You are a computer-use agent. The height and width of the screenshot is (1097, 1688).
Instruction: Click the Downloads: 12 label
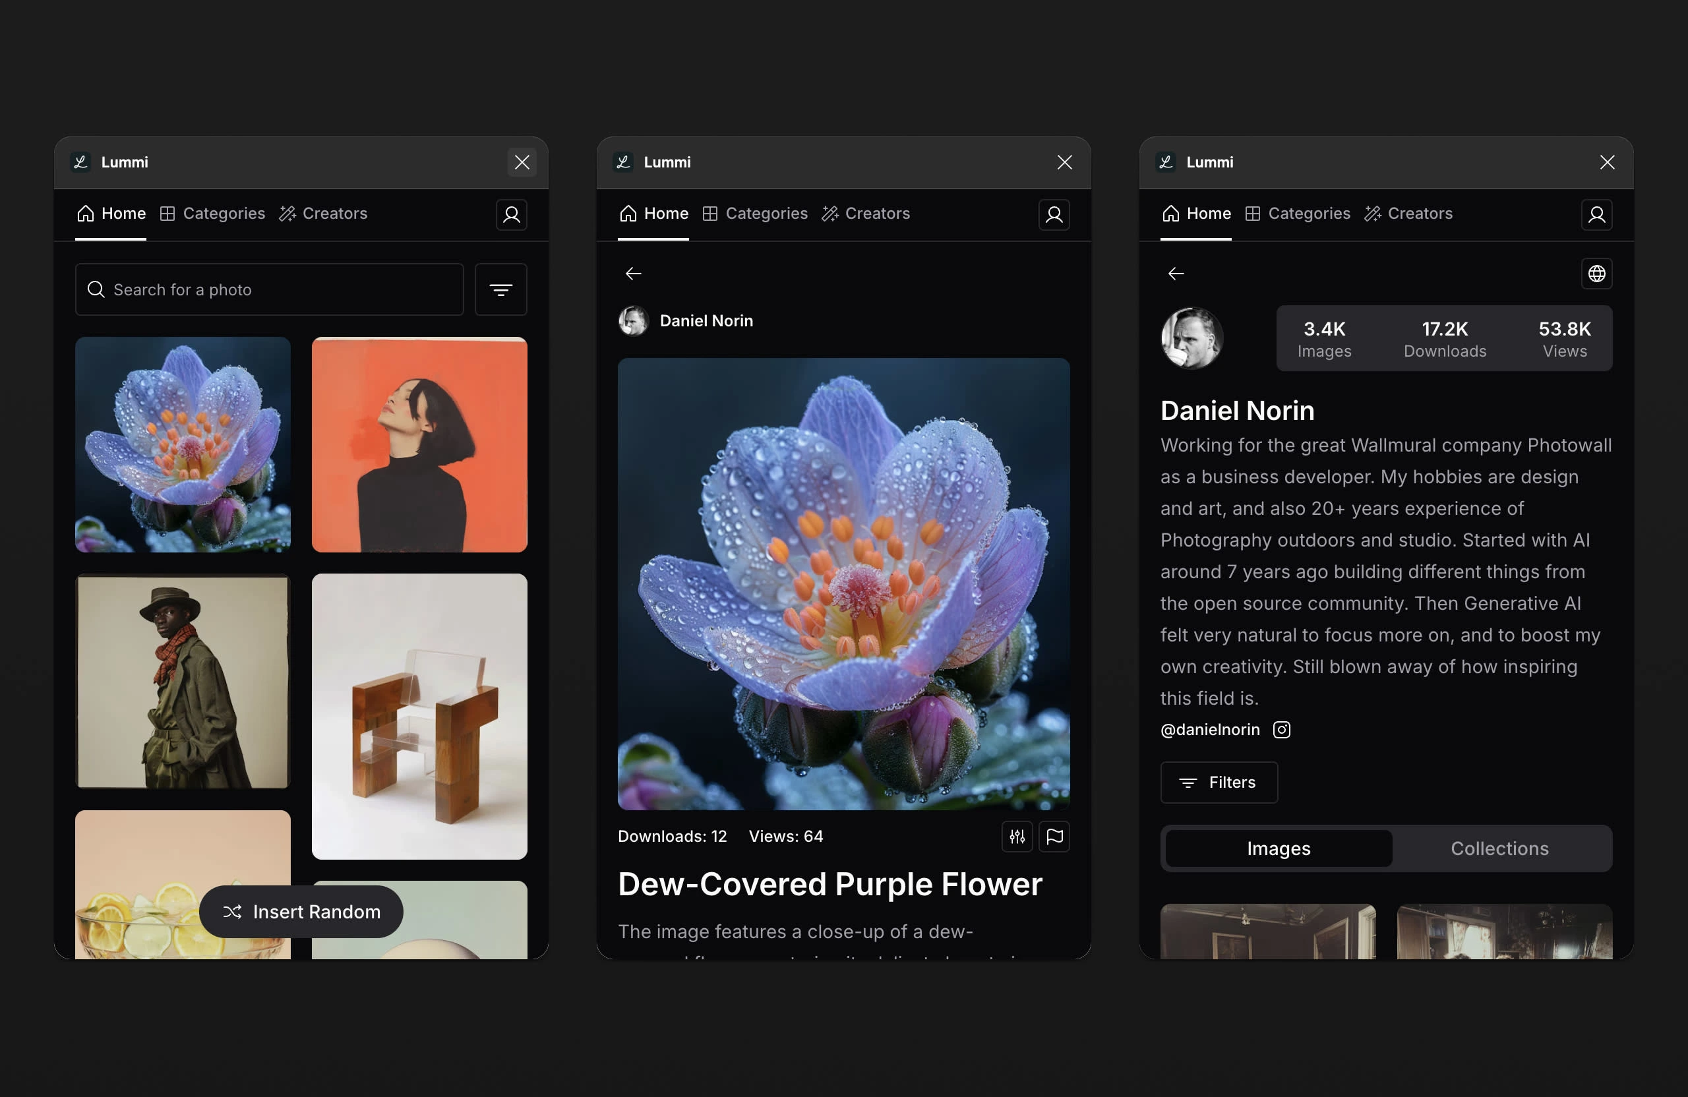[673, 837]
